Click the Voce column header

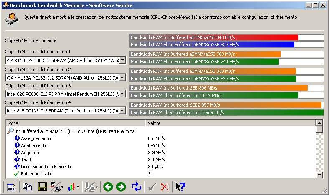click(76, 123)
